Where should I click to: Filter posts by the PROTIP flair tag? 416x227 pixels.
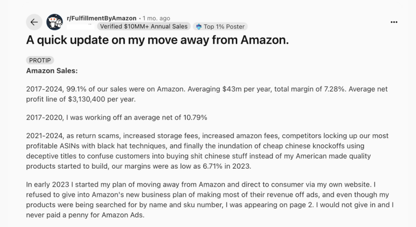point(40,60)
